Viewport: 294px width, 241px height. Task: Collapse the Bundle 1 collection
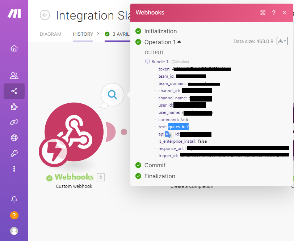[x=147, y=61]
